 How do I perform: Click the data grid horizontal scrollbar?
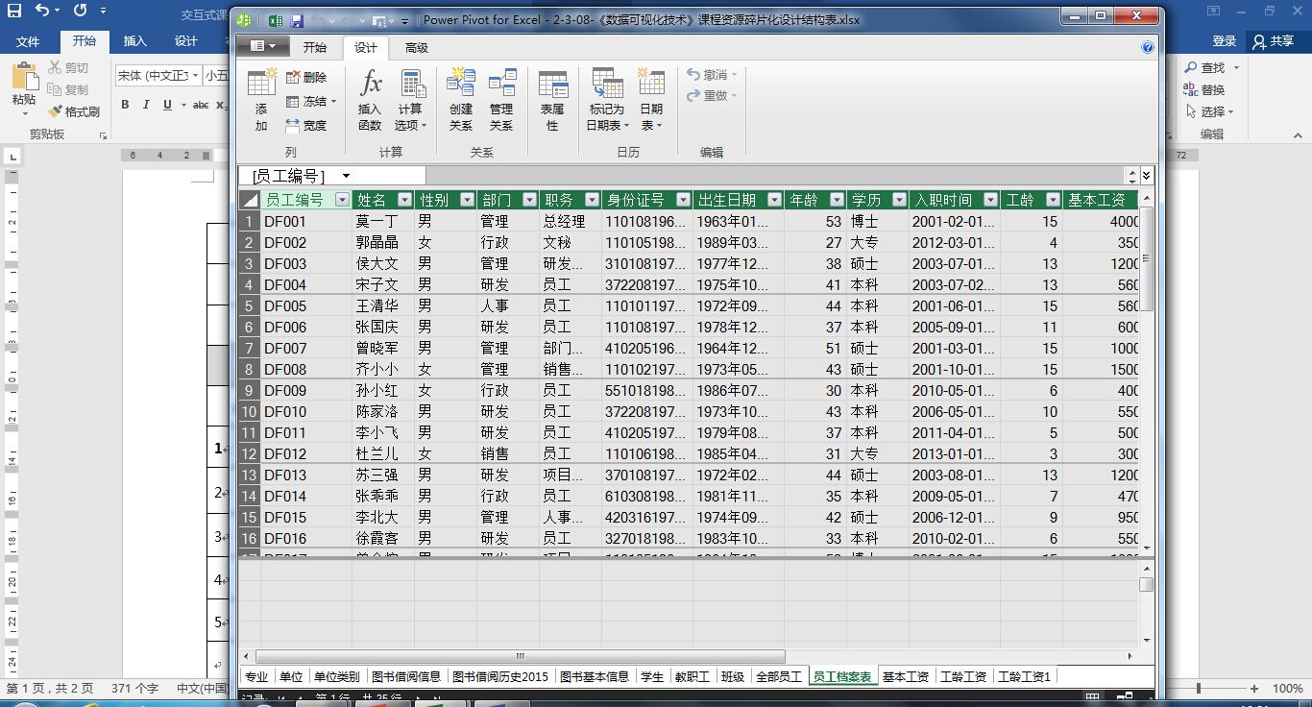(520, 657)
